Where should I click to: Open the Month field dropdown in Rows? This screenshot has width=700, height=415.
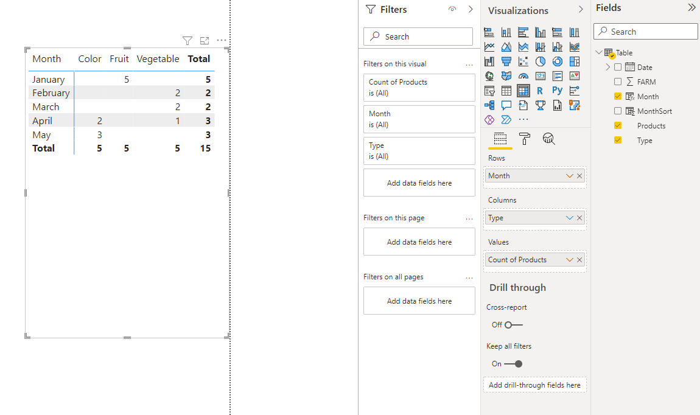(569, 176)
